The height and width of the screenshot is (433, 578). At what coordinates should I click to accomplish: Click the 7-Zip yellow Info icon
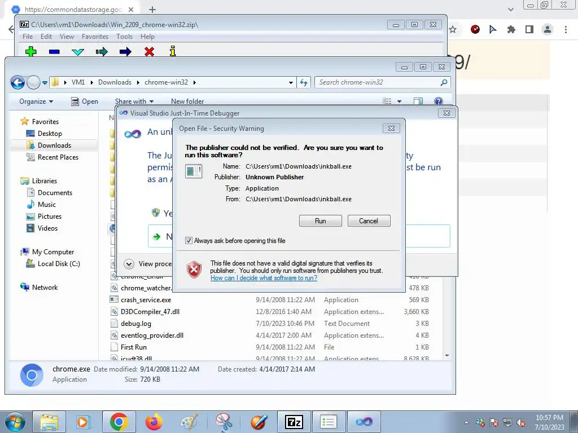tap(173, 51)
